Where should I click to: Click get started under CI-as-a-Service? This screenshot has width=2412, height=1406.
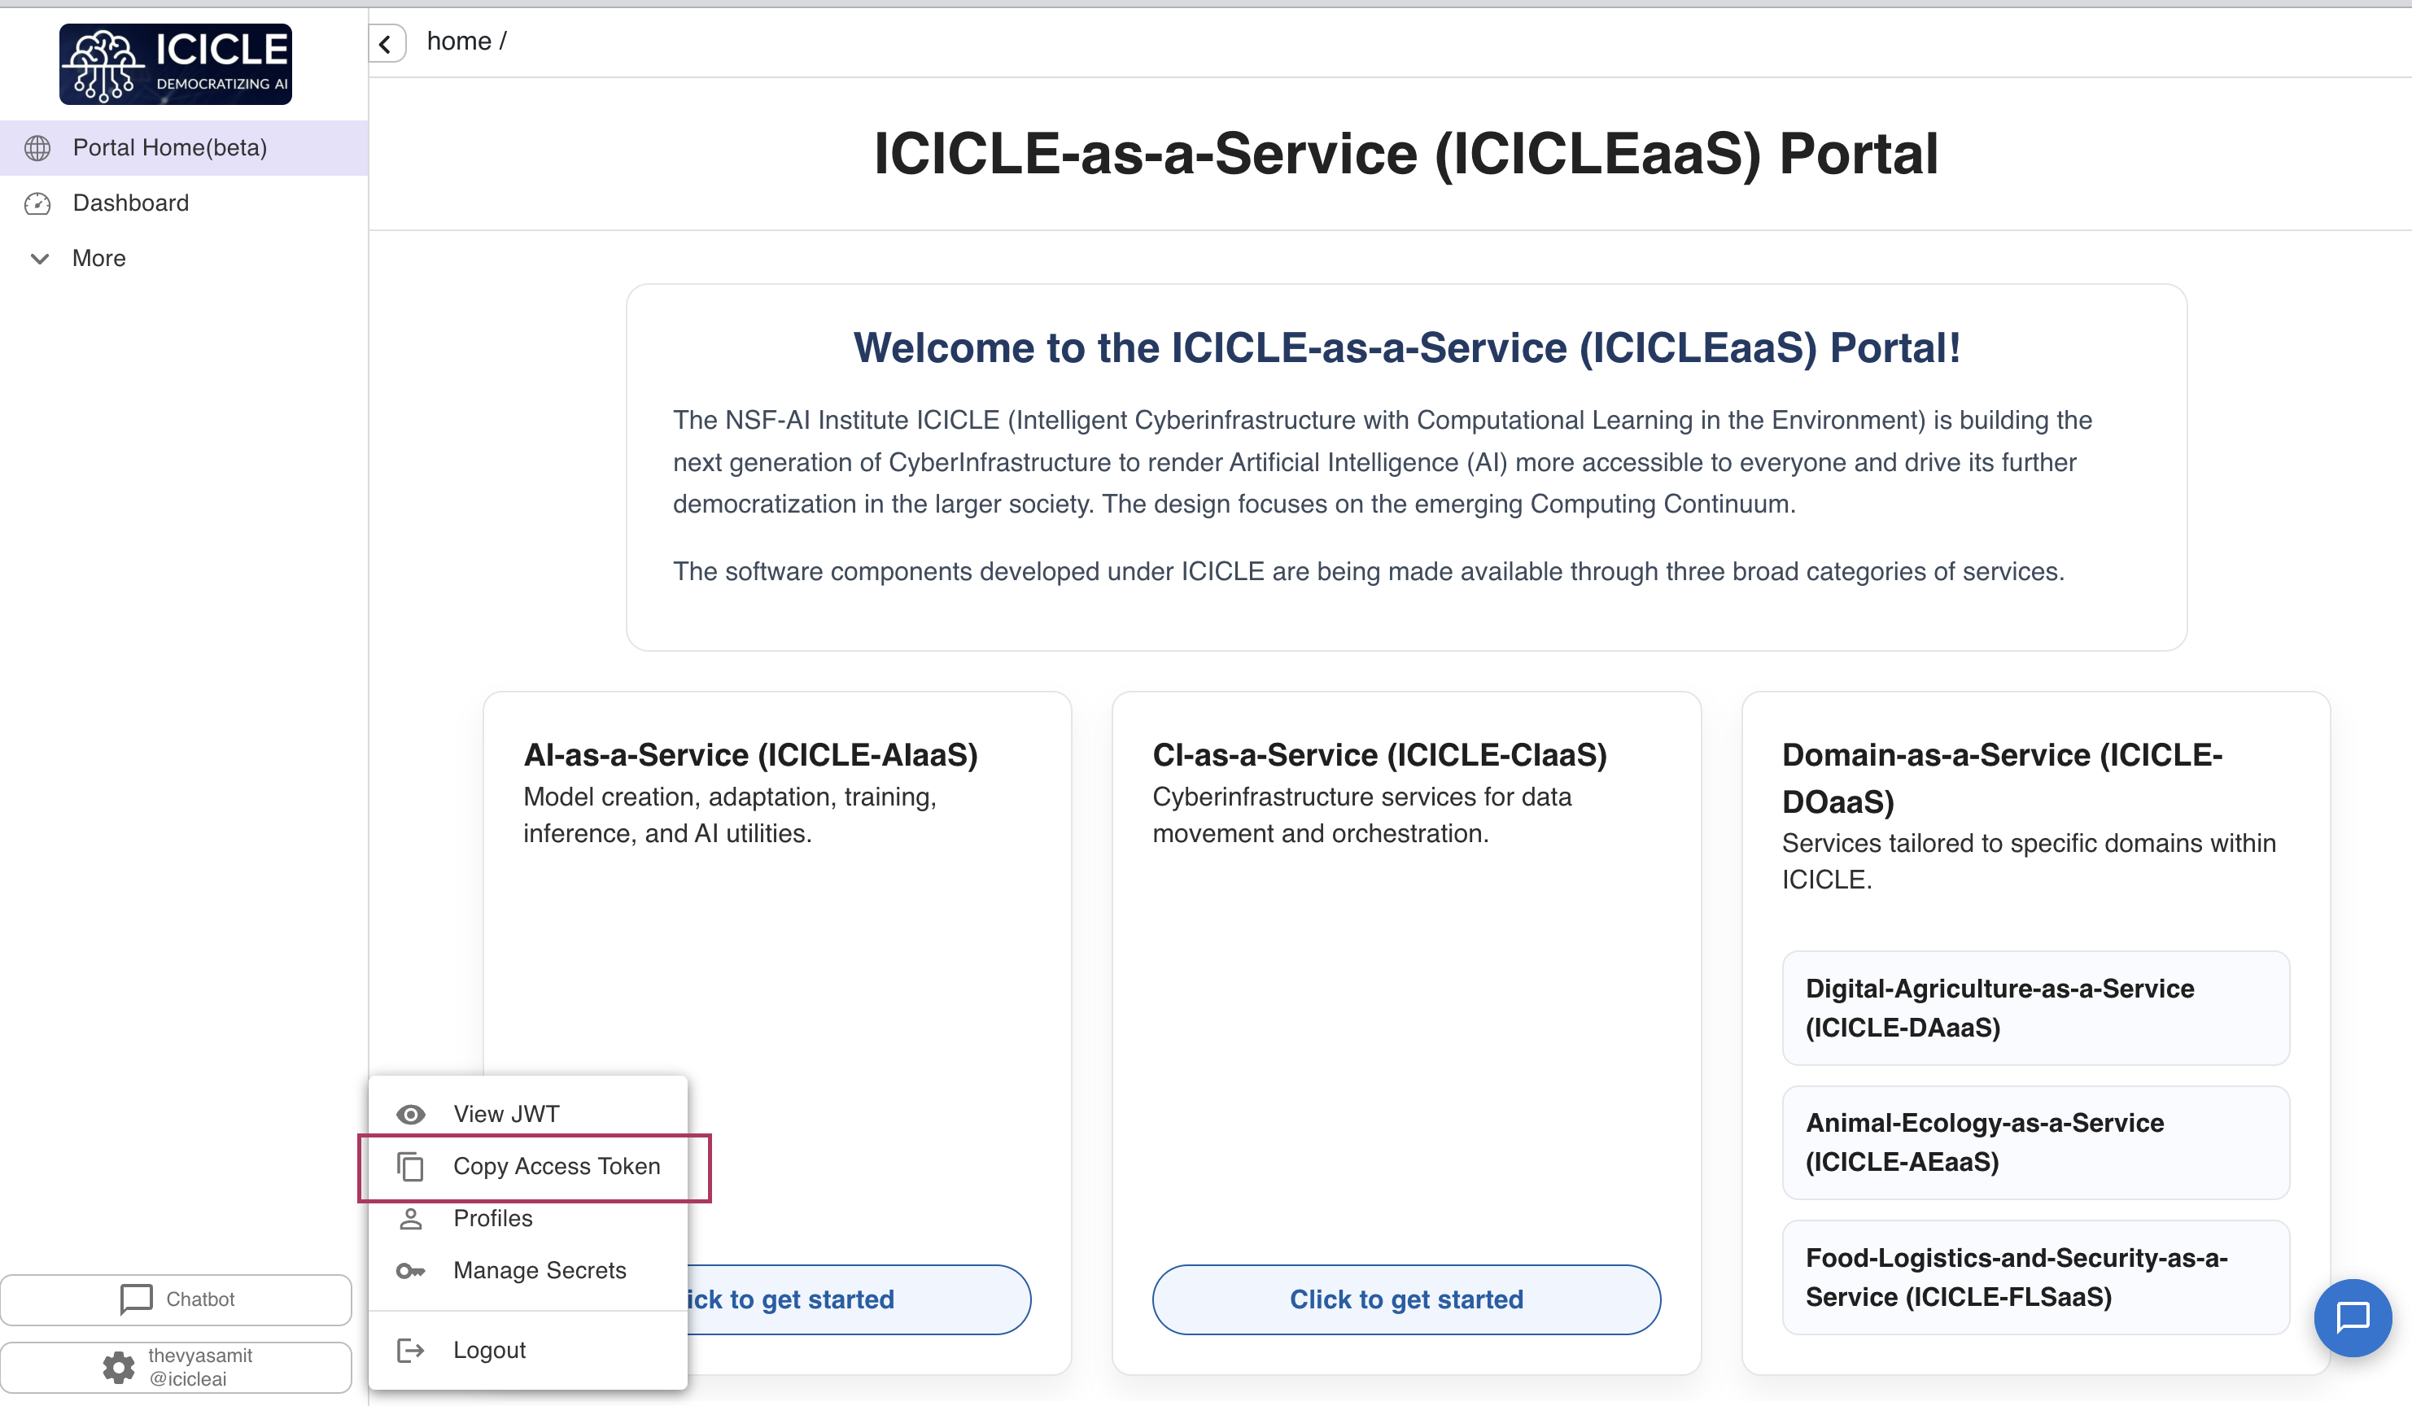(1406, 1299)
